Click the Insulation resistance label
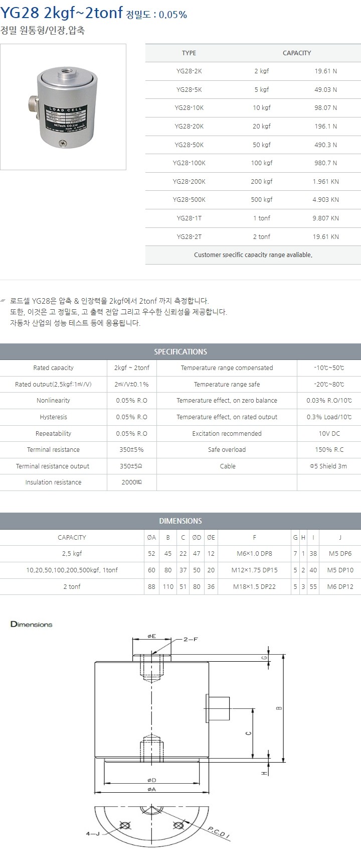This screenshot has width=361, height=858. point(53,482)
